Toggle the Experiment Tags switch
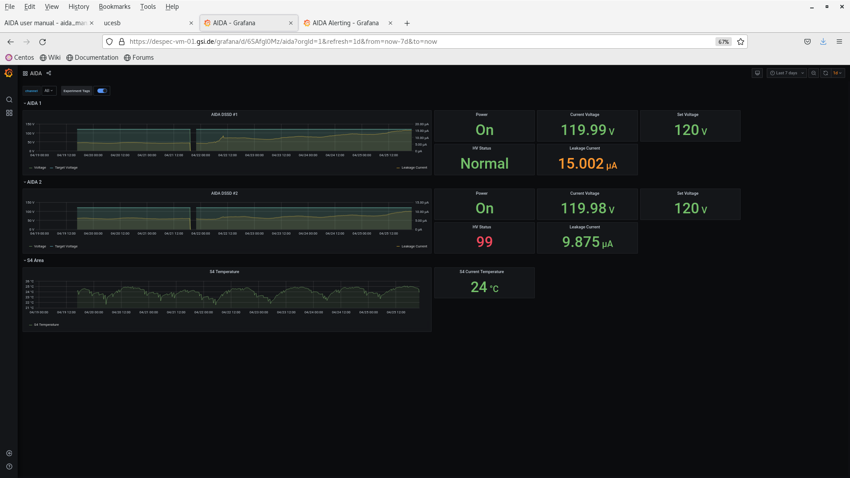This screenshot has width=850, height=478. click(x=102, y=91)
